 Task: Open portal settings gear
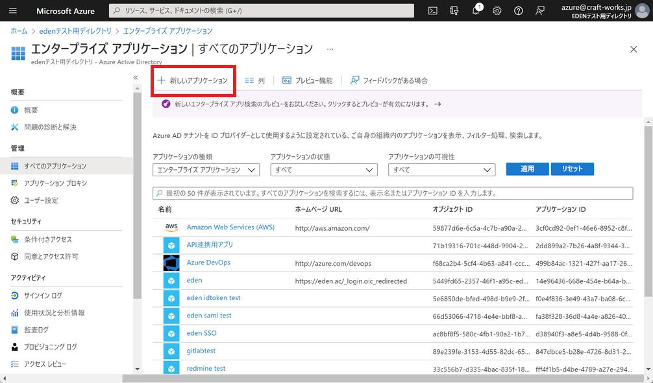point(497,11)
